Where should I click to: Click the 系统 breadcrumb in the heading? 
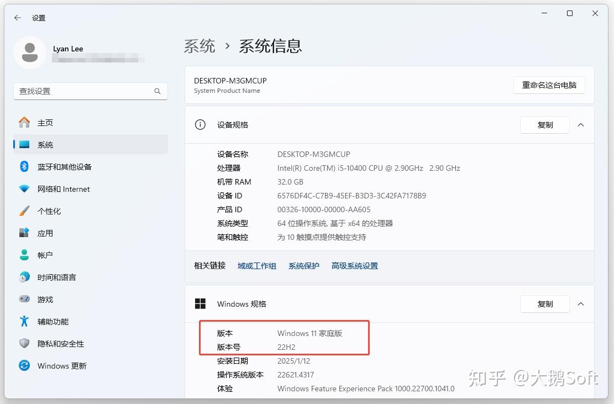200,46
